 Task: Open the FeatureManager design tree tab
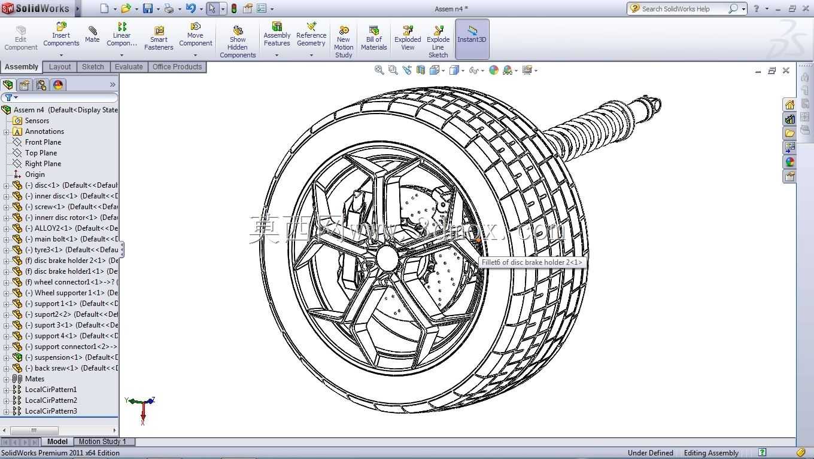(x=8, y=85)
